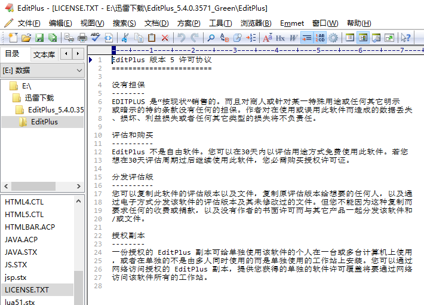Open the 方案(P) menu
The height and width of the screenshot is (305, 424).
(189, 23)
